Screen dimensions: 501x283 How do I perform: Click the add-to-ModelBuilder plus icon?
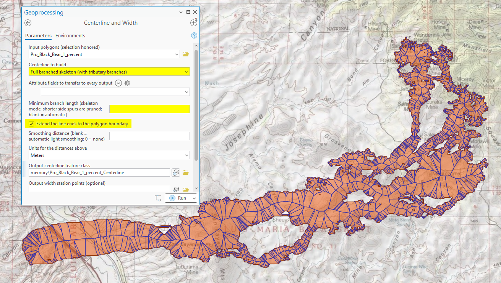click(193, 23)
